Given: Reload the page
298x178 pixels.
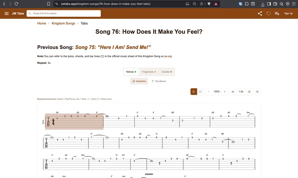Looking at the screenshot, I should pyautogui.click(x=17, y=4).
